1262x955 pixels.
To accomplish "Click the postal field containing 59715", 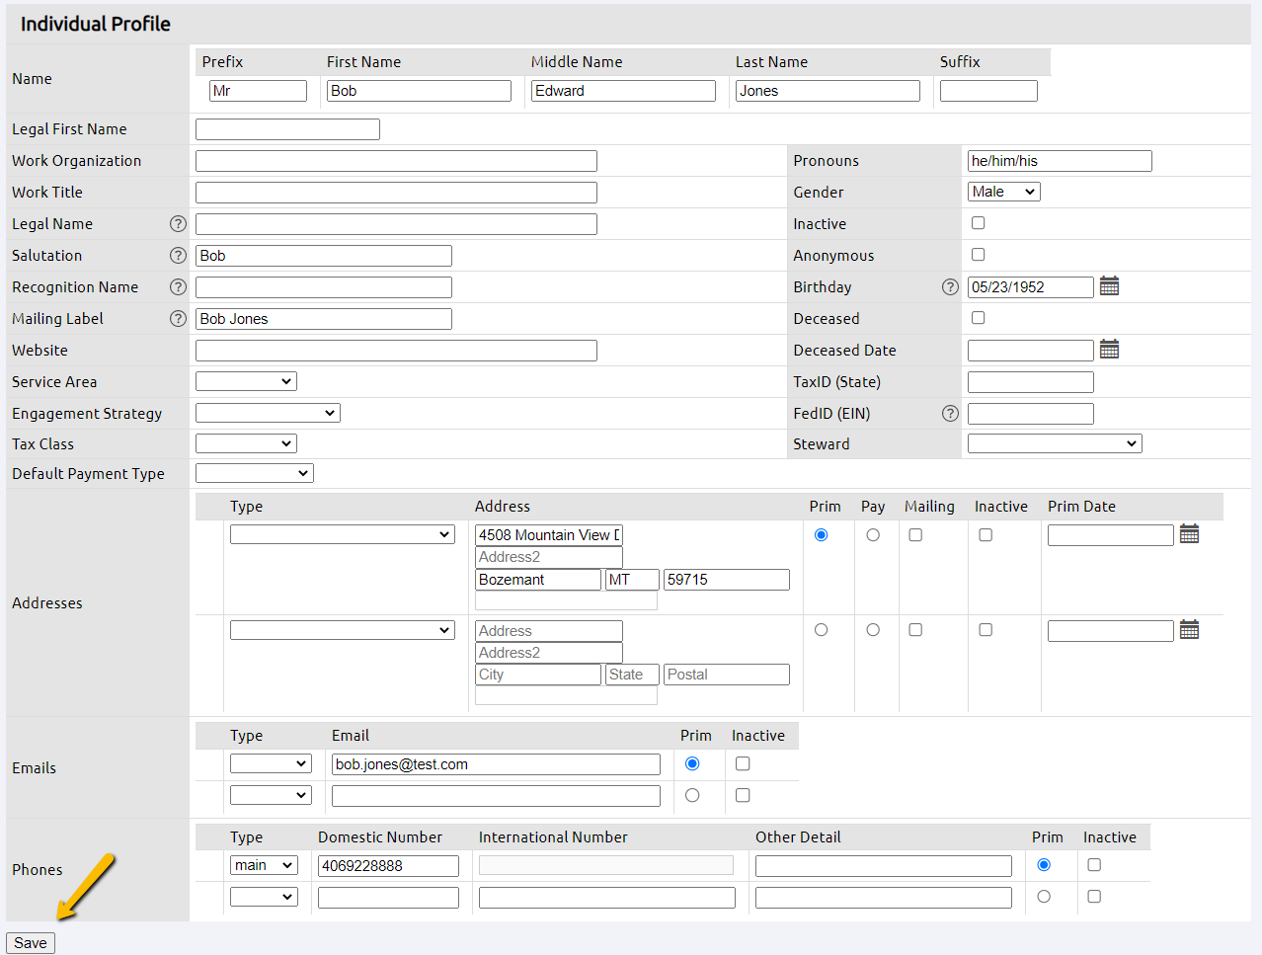I will [x=727, y=580].
